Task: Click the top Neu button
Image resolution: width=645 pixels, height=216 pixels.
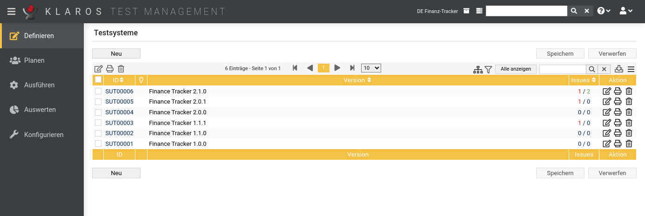Action: coord(116,53)
